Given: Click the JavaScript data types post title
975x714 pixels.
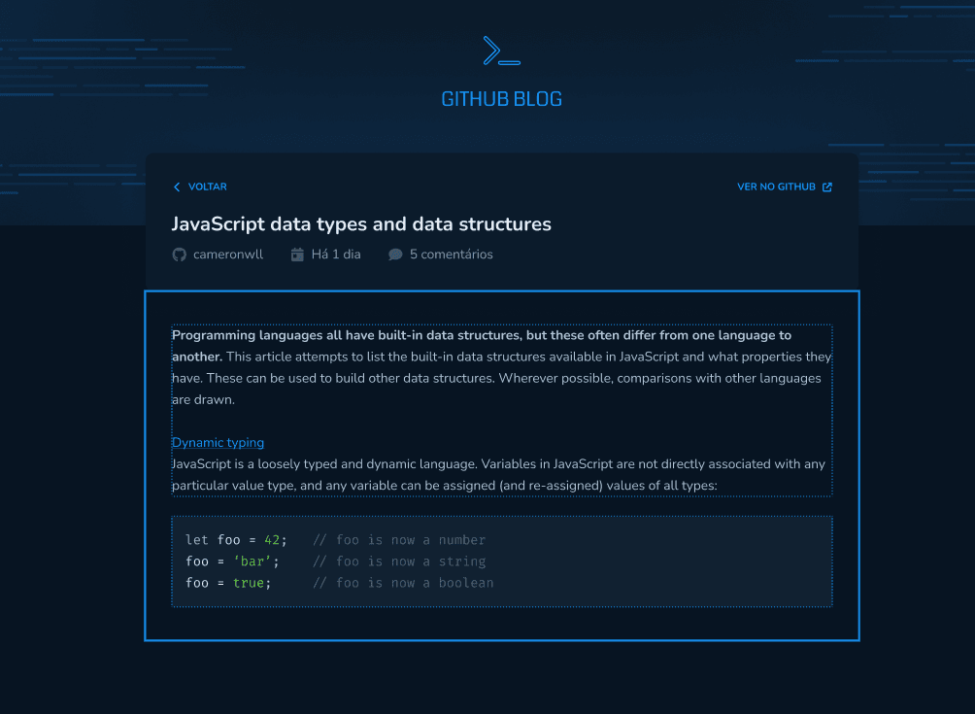Looking at the screenshot, I should [361, 223].
